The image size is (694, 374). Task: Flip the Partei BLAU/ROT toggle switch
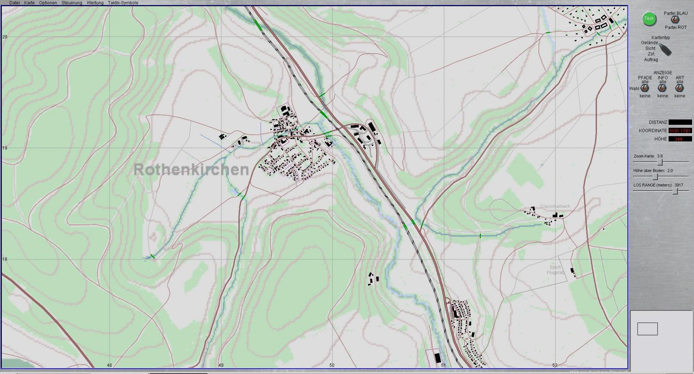pyautogui.click(x=675, y=20)
